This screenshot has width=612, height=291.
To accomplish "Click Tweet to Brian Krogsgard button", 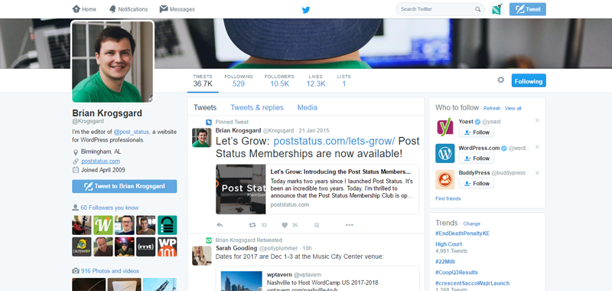I will (125, 186).
